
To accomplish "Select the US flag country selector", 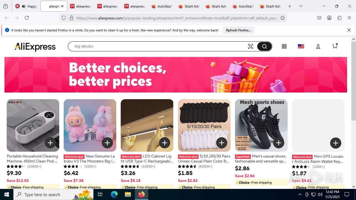I will (301, 46).
